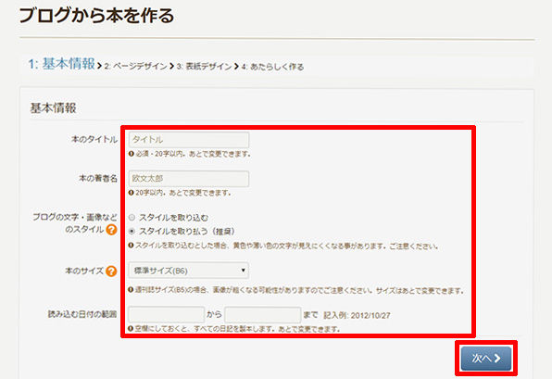Image resolution: width=552 pixels, height=379 pixels.
Task: Open help icon beside ブログの文字・画像などのスタイル
Action: pos(111,230)
